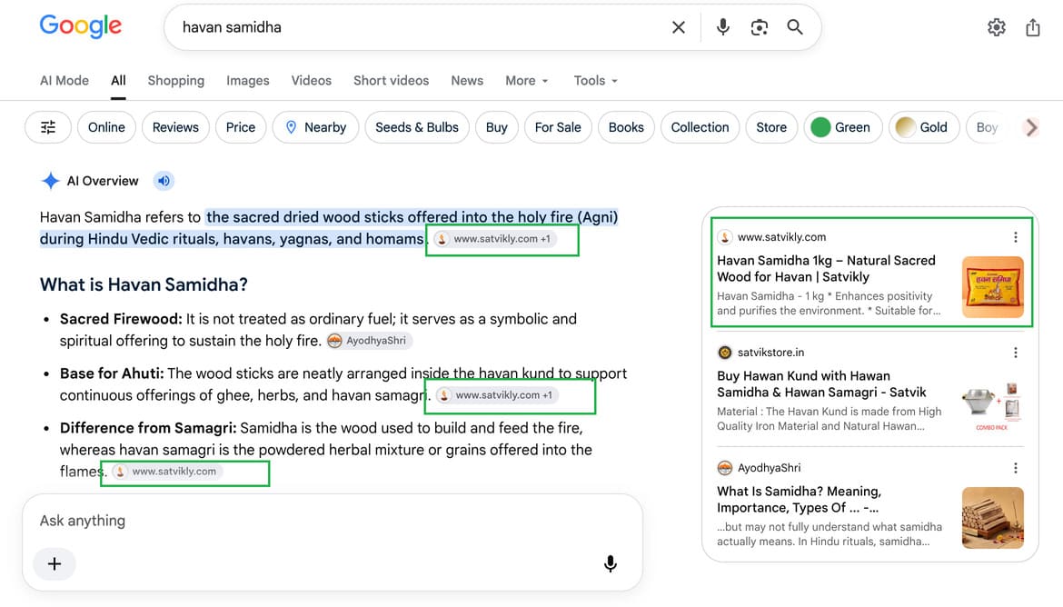Expand the Tools dropdown

pos(596,81)
